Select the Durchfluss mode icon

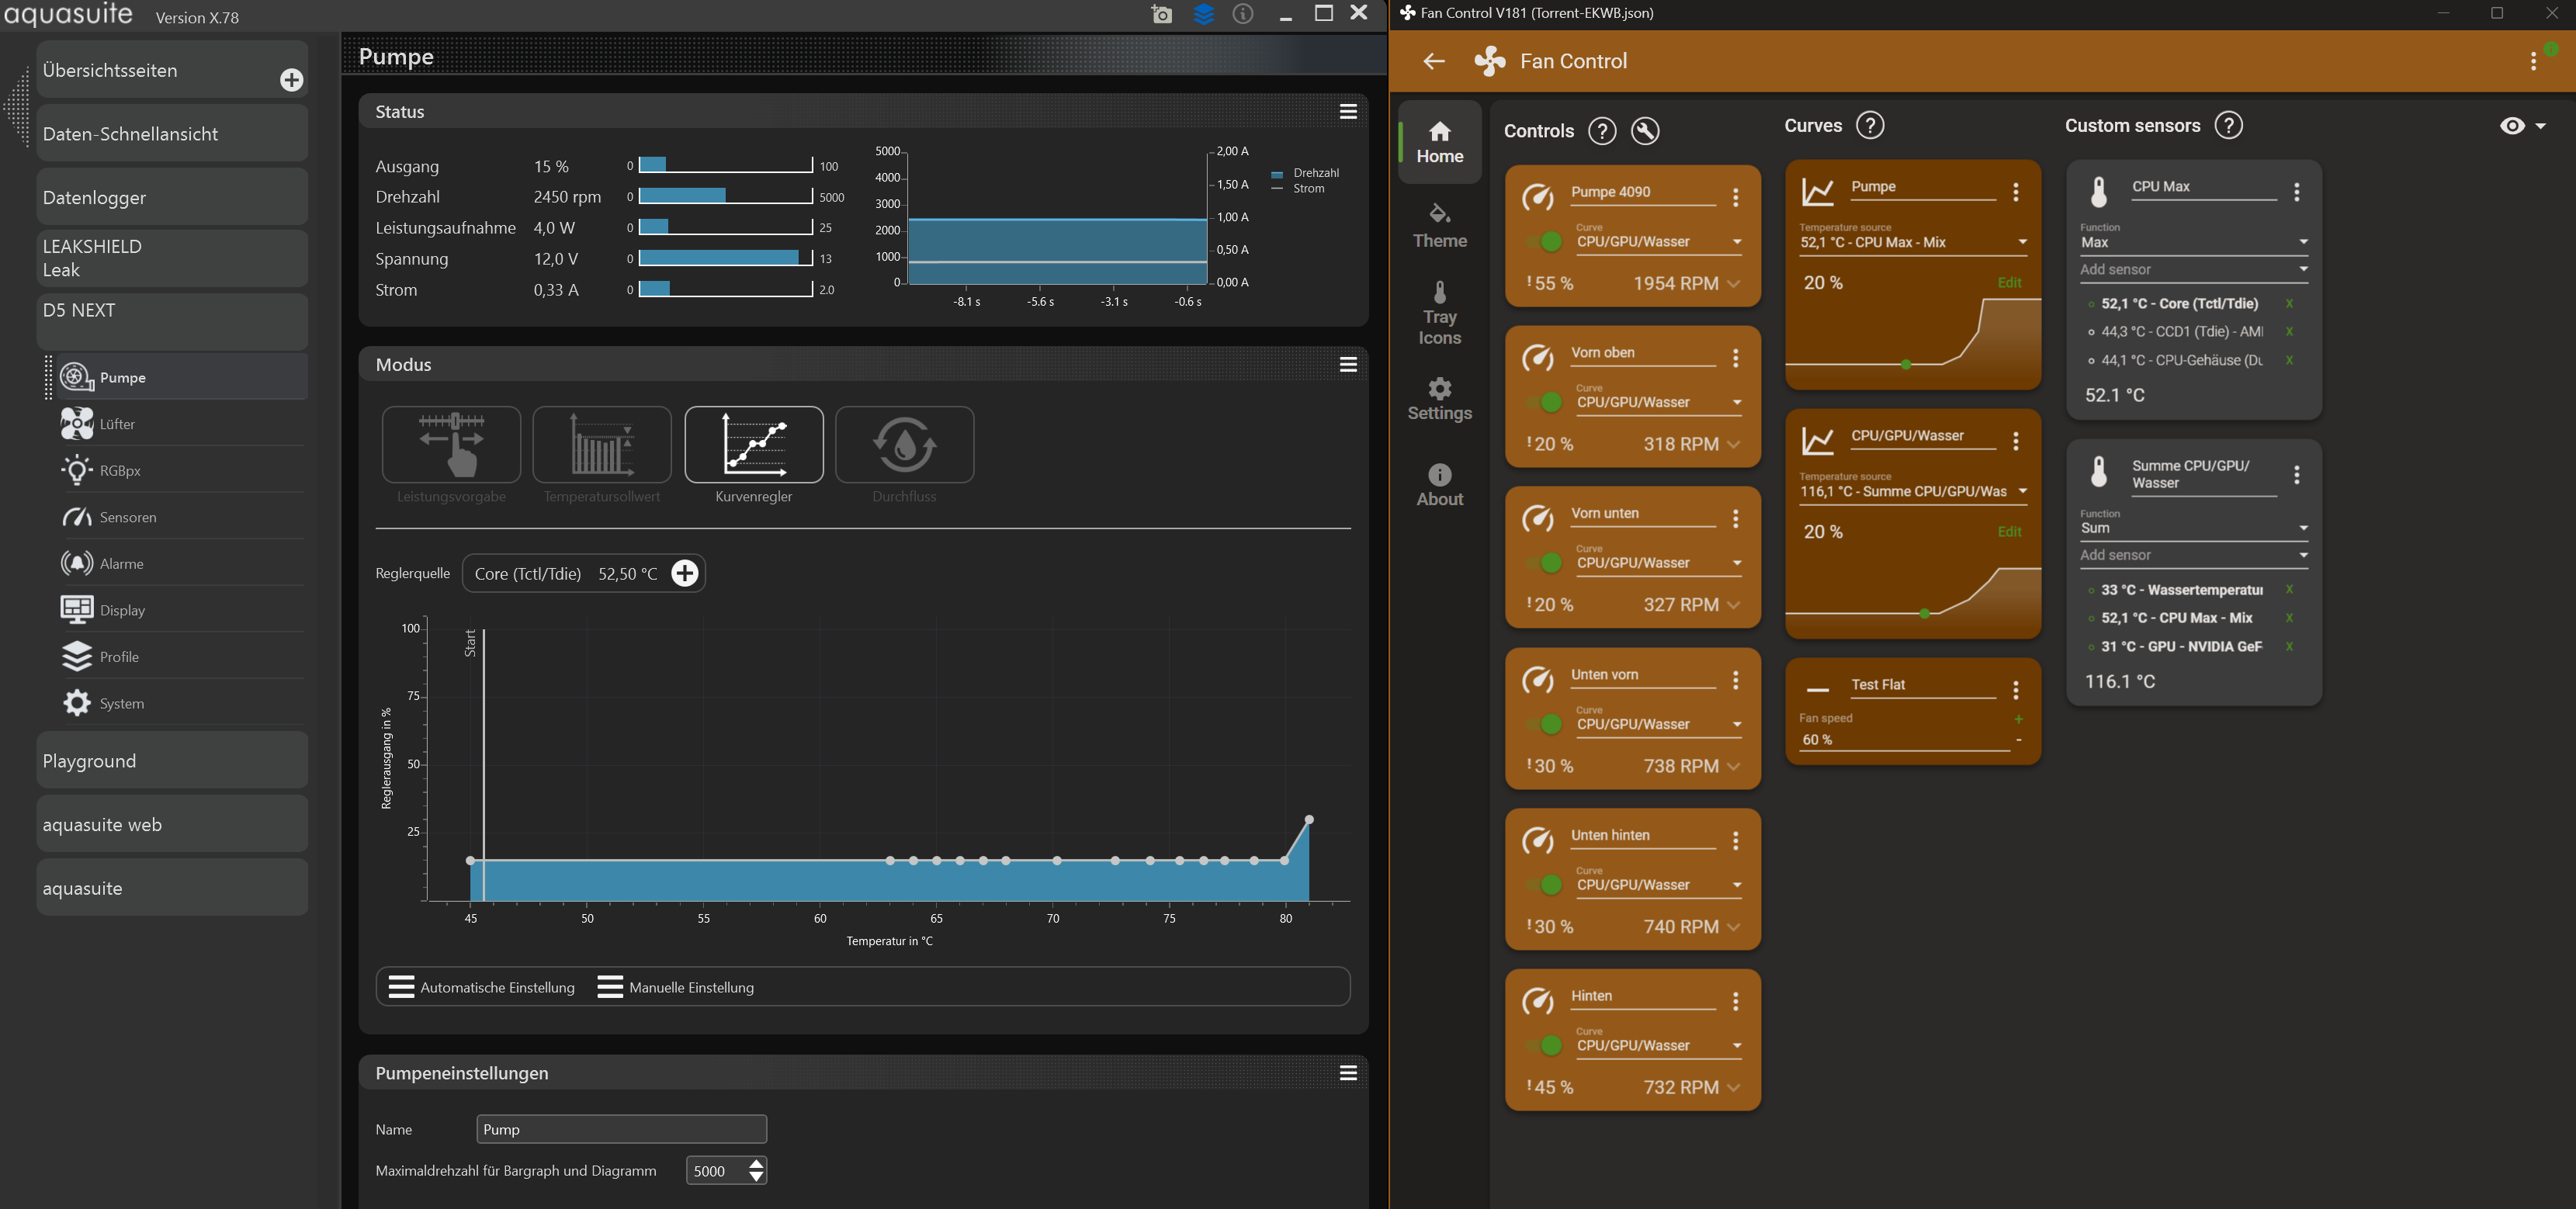[x=904, y=445]
